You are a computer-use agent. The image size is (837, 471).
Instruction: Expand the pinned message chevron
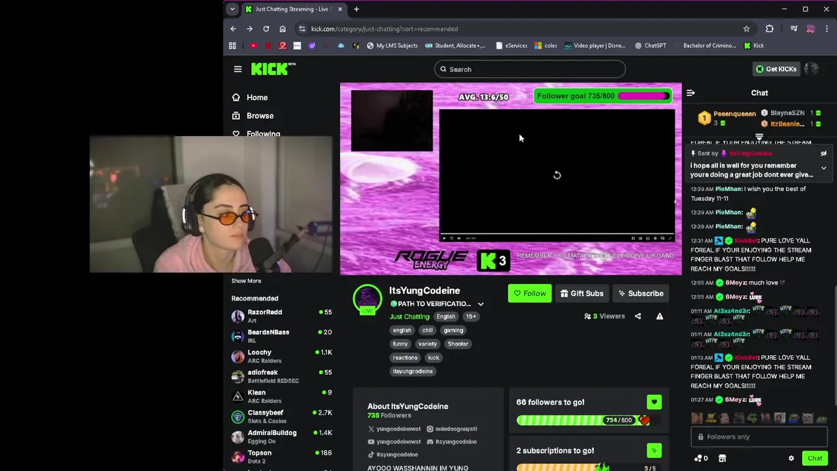(x=823, y=168)
